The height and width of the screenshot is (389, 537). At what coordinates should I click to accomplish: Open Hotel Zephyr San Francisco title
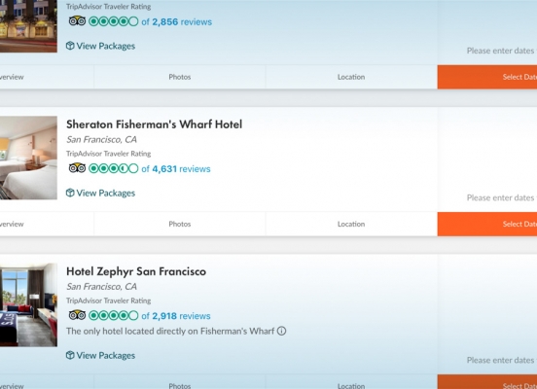tap(136, 271)
